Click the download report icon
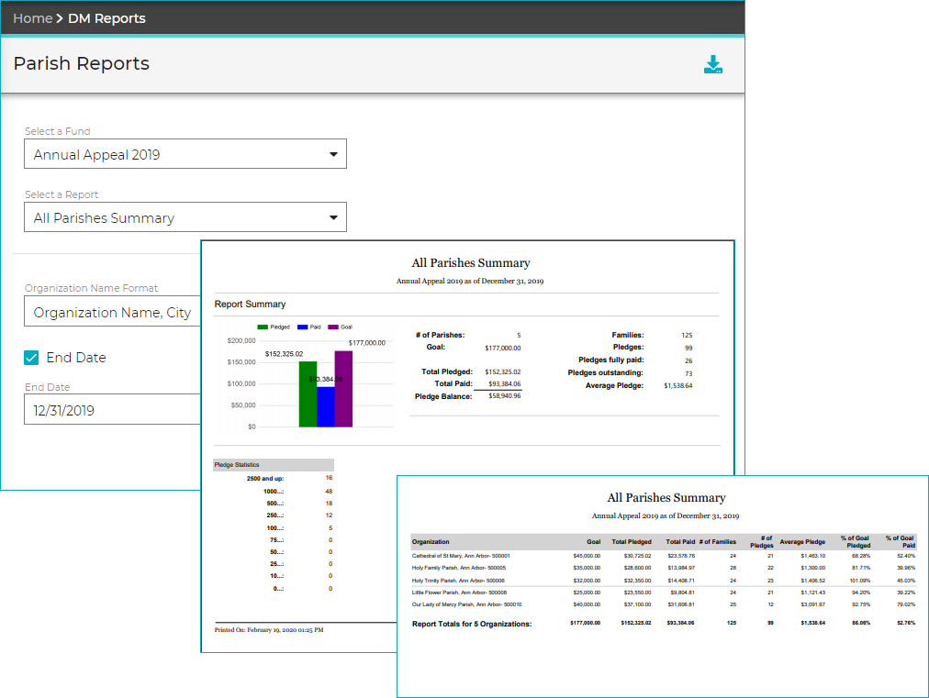The image size is (929, 698). point(712,64)
